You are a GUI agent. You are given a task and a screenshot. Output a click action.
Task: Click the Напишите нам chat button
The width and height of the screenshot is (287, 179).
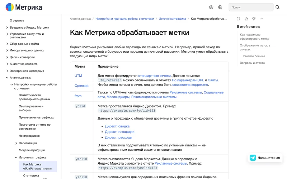[x=265, y=158]
